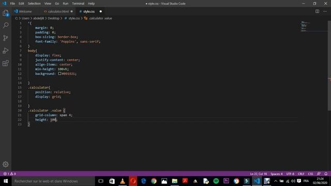Click the 'min-height: 100vh;' line
Image resolution: width=331 pixels, height=186 pixels.
(52, 69)
